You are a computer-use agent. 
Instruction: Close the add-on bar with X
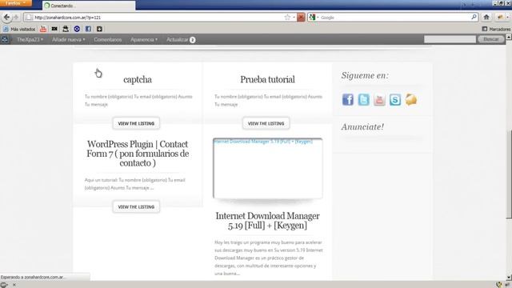coord(14,285)
